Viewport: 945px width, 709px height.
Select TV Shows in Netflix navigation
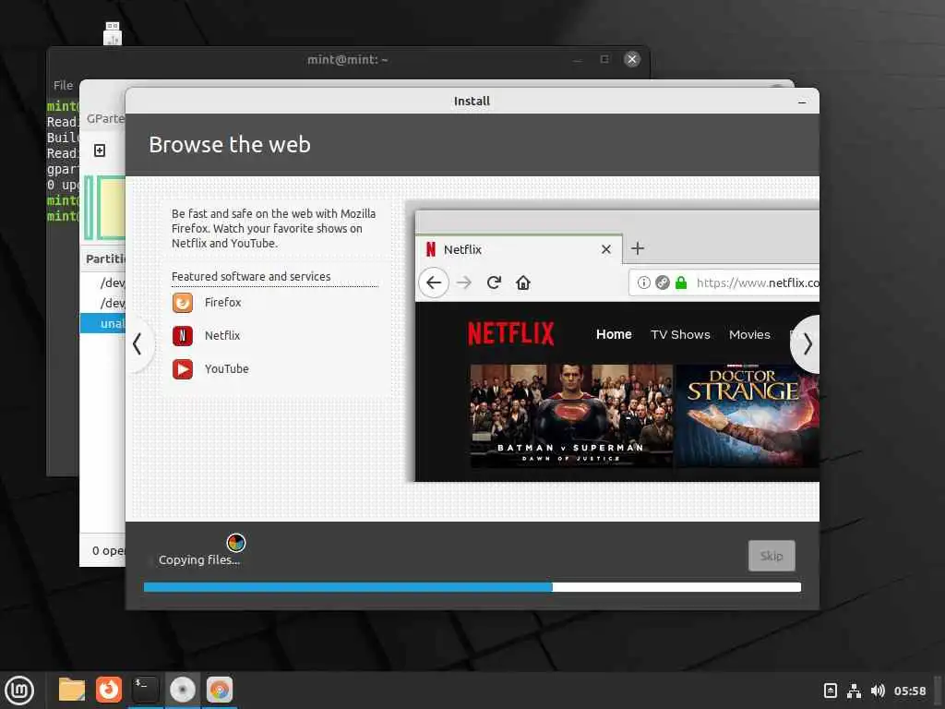point(680,334)
